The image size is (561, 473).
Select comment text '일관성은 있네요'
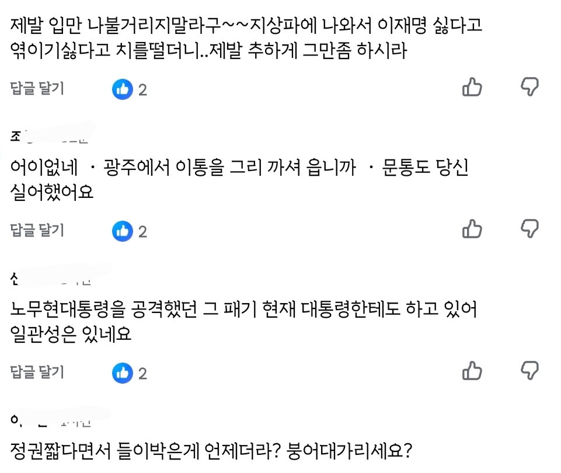tap(71, 334)
